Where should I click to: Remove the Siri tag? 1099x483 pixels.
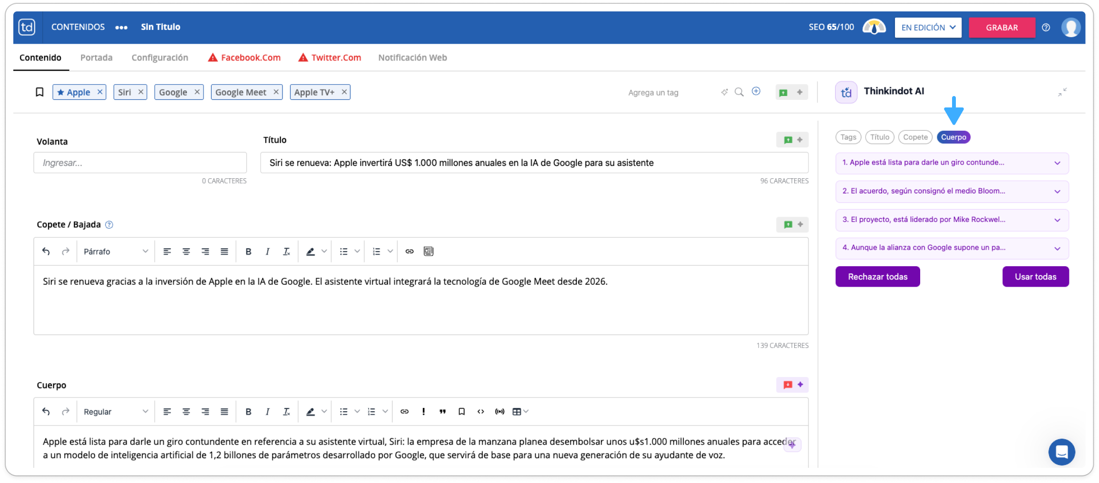click(x=141, y=92)
